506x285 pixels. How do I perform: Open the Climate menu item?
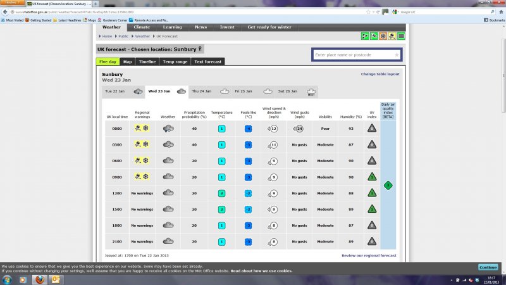[142, 27]
